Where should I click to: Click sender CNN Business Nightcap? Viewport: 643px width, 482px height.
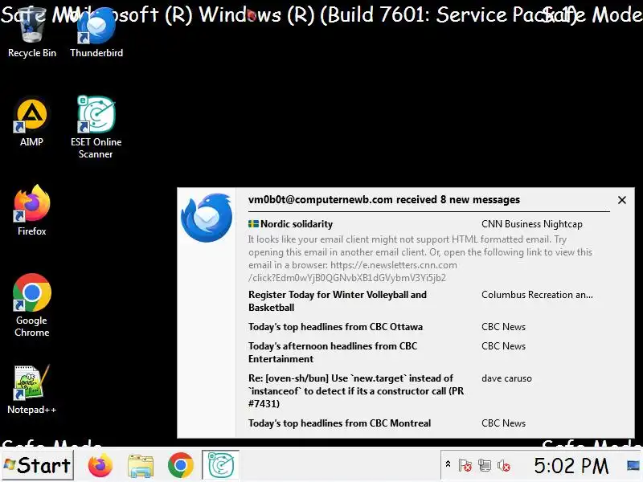coord(532,224)
